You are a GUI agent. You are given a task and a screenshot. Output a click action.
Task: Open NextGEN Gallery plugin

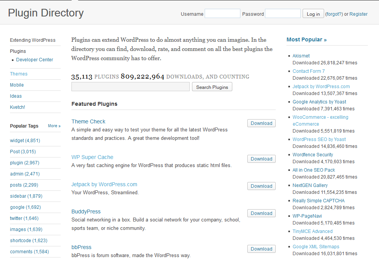[x=310, y=185]
